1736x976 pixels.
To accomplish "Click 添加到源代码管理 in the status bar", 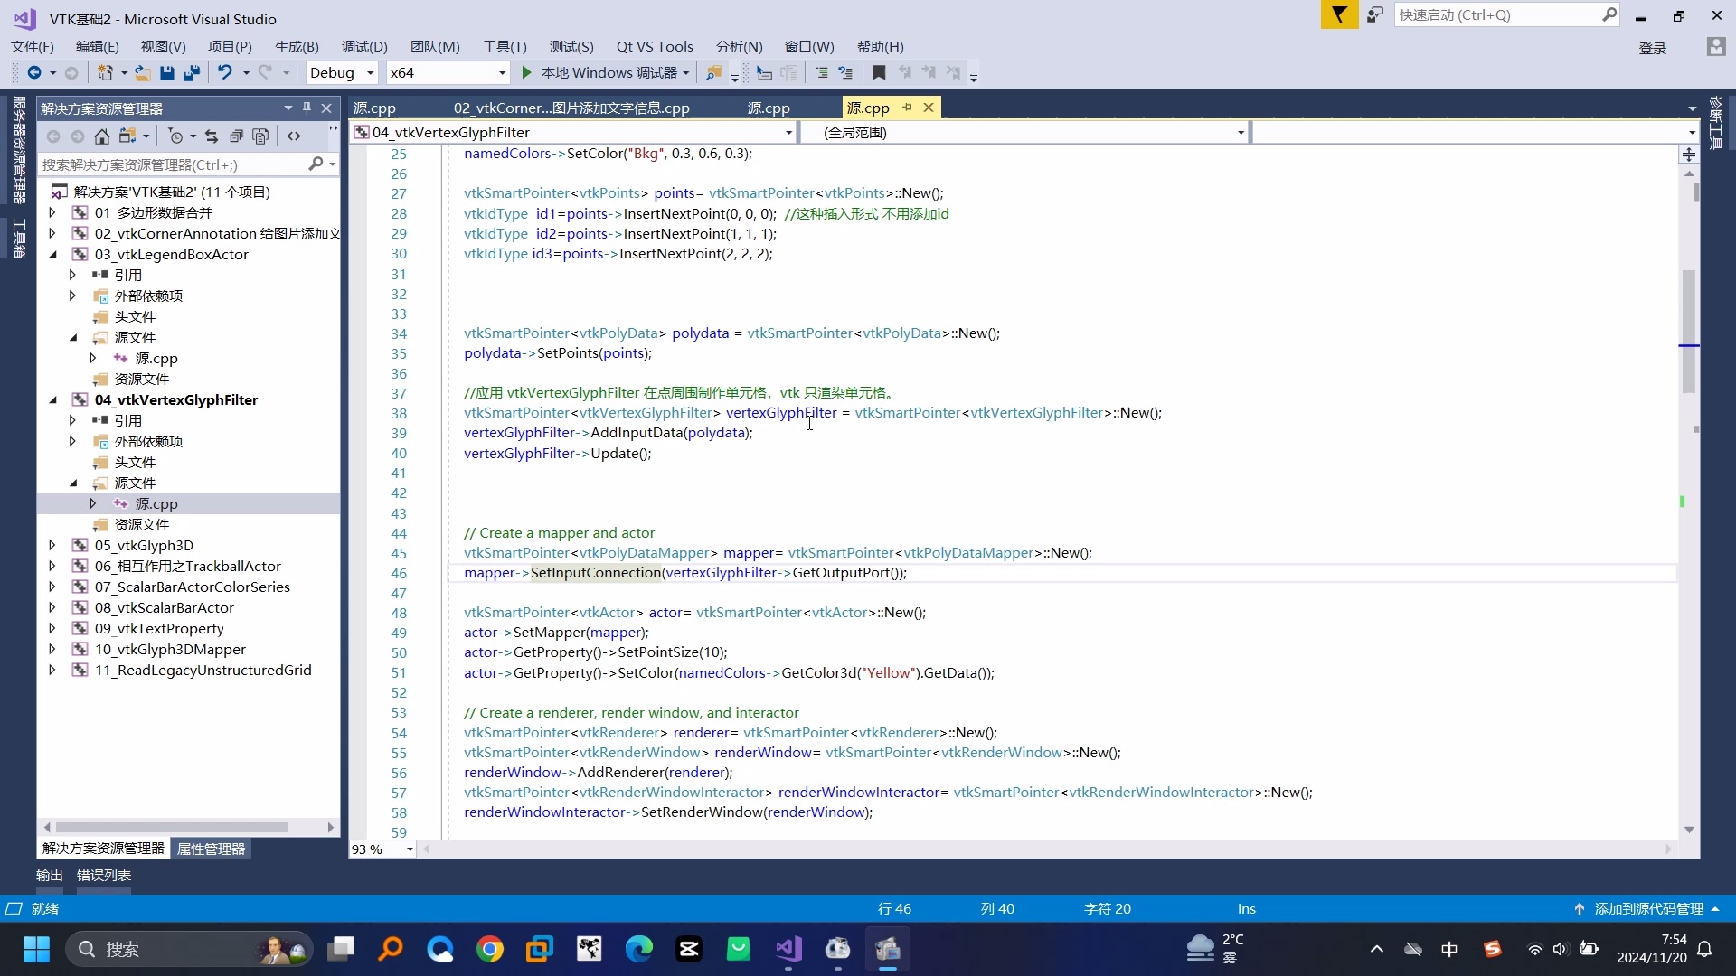I will [1647, 909].
